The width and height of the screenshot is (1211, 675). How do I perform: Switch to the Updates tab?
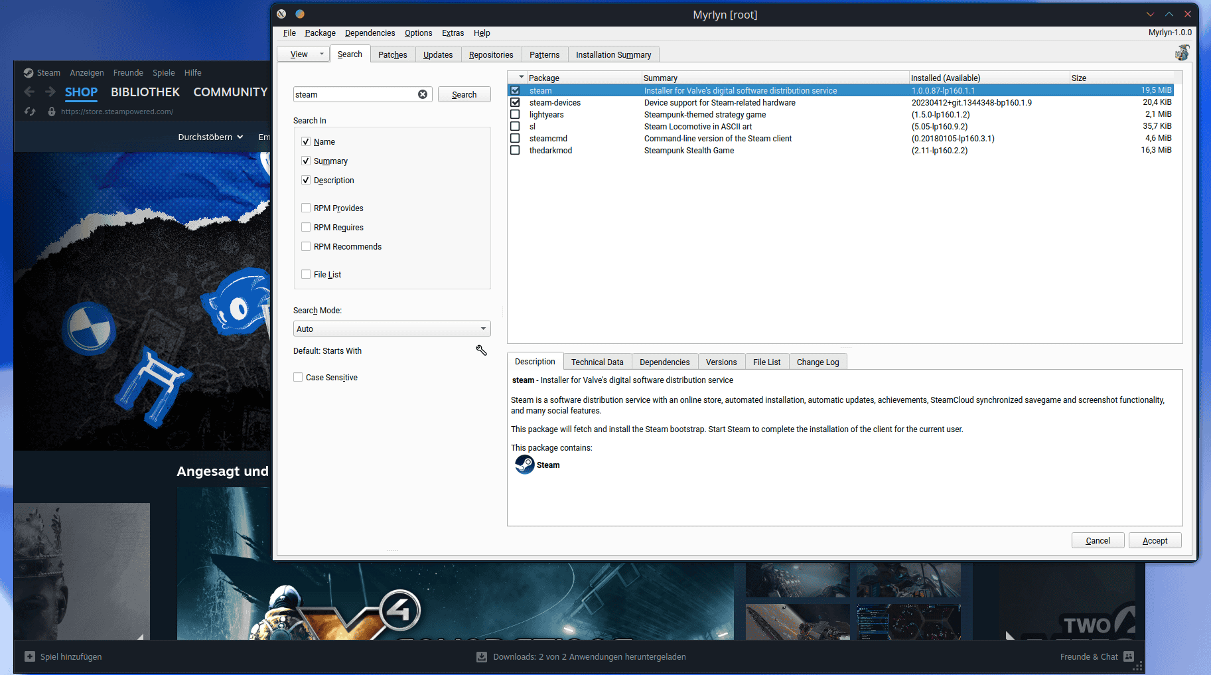pyautogui.click(x=438, y=54)
